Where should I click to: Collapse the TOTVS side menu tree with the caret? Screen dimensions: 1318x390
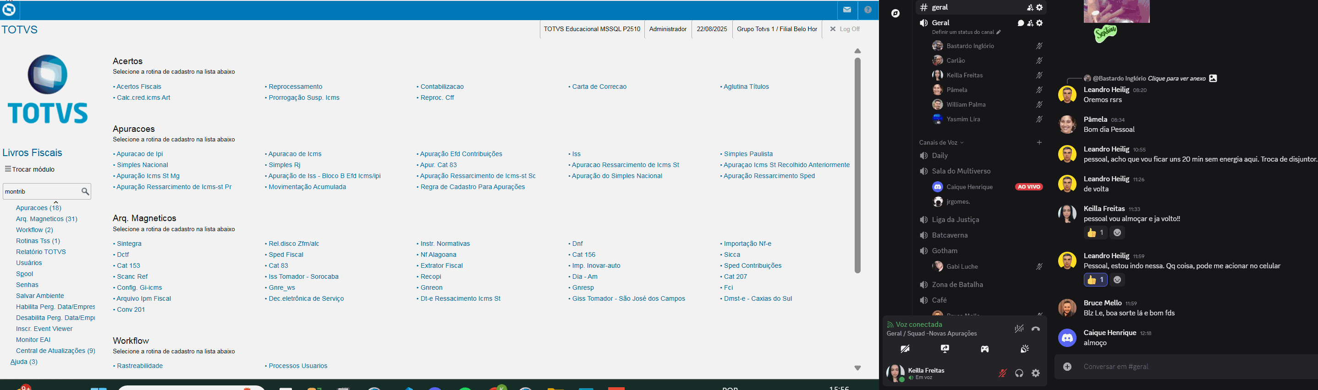click(56, 202)
